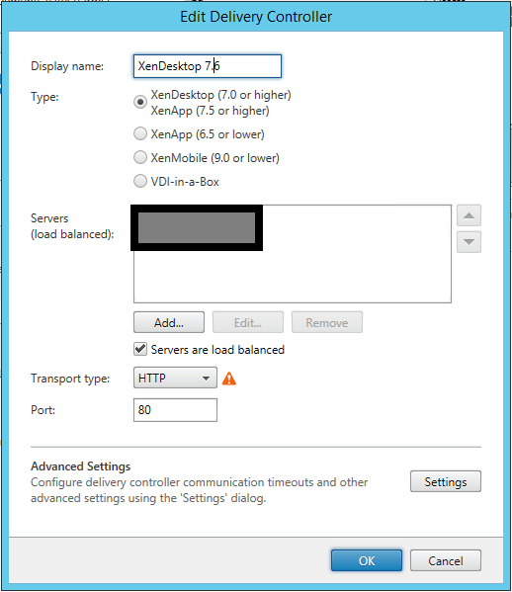Click the move server up arrow
Image resolution: width=512 pixels, height=592 pixels.
point(469,215)
